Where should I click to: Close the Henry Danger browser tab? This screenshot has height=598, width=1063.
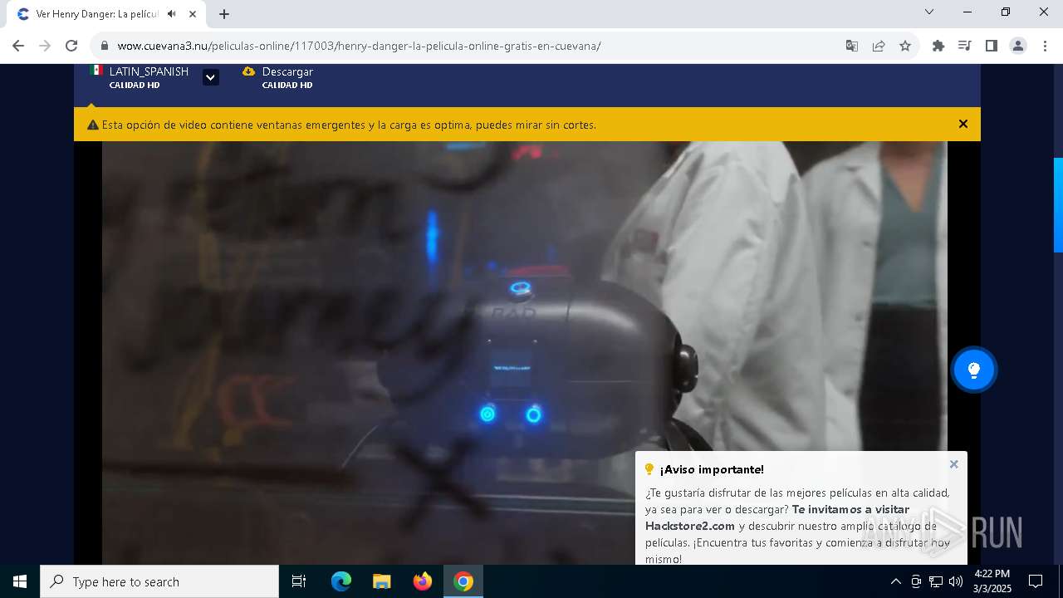[192, 14]
